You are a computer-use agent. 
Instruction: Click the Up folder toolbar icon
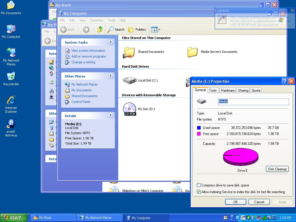[x=100, y=29]
